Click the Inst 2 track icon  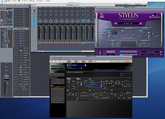click(x=21, y=31)
